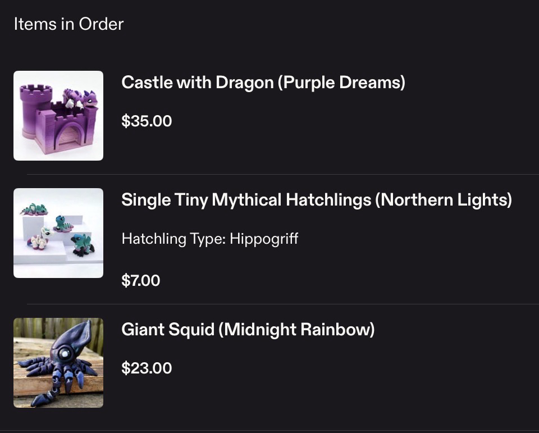Select the Single Tiny Mythical Hatchlings title
Screen dimensions: 539x433
coord(316,200)
